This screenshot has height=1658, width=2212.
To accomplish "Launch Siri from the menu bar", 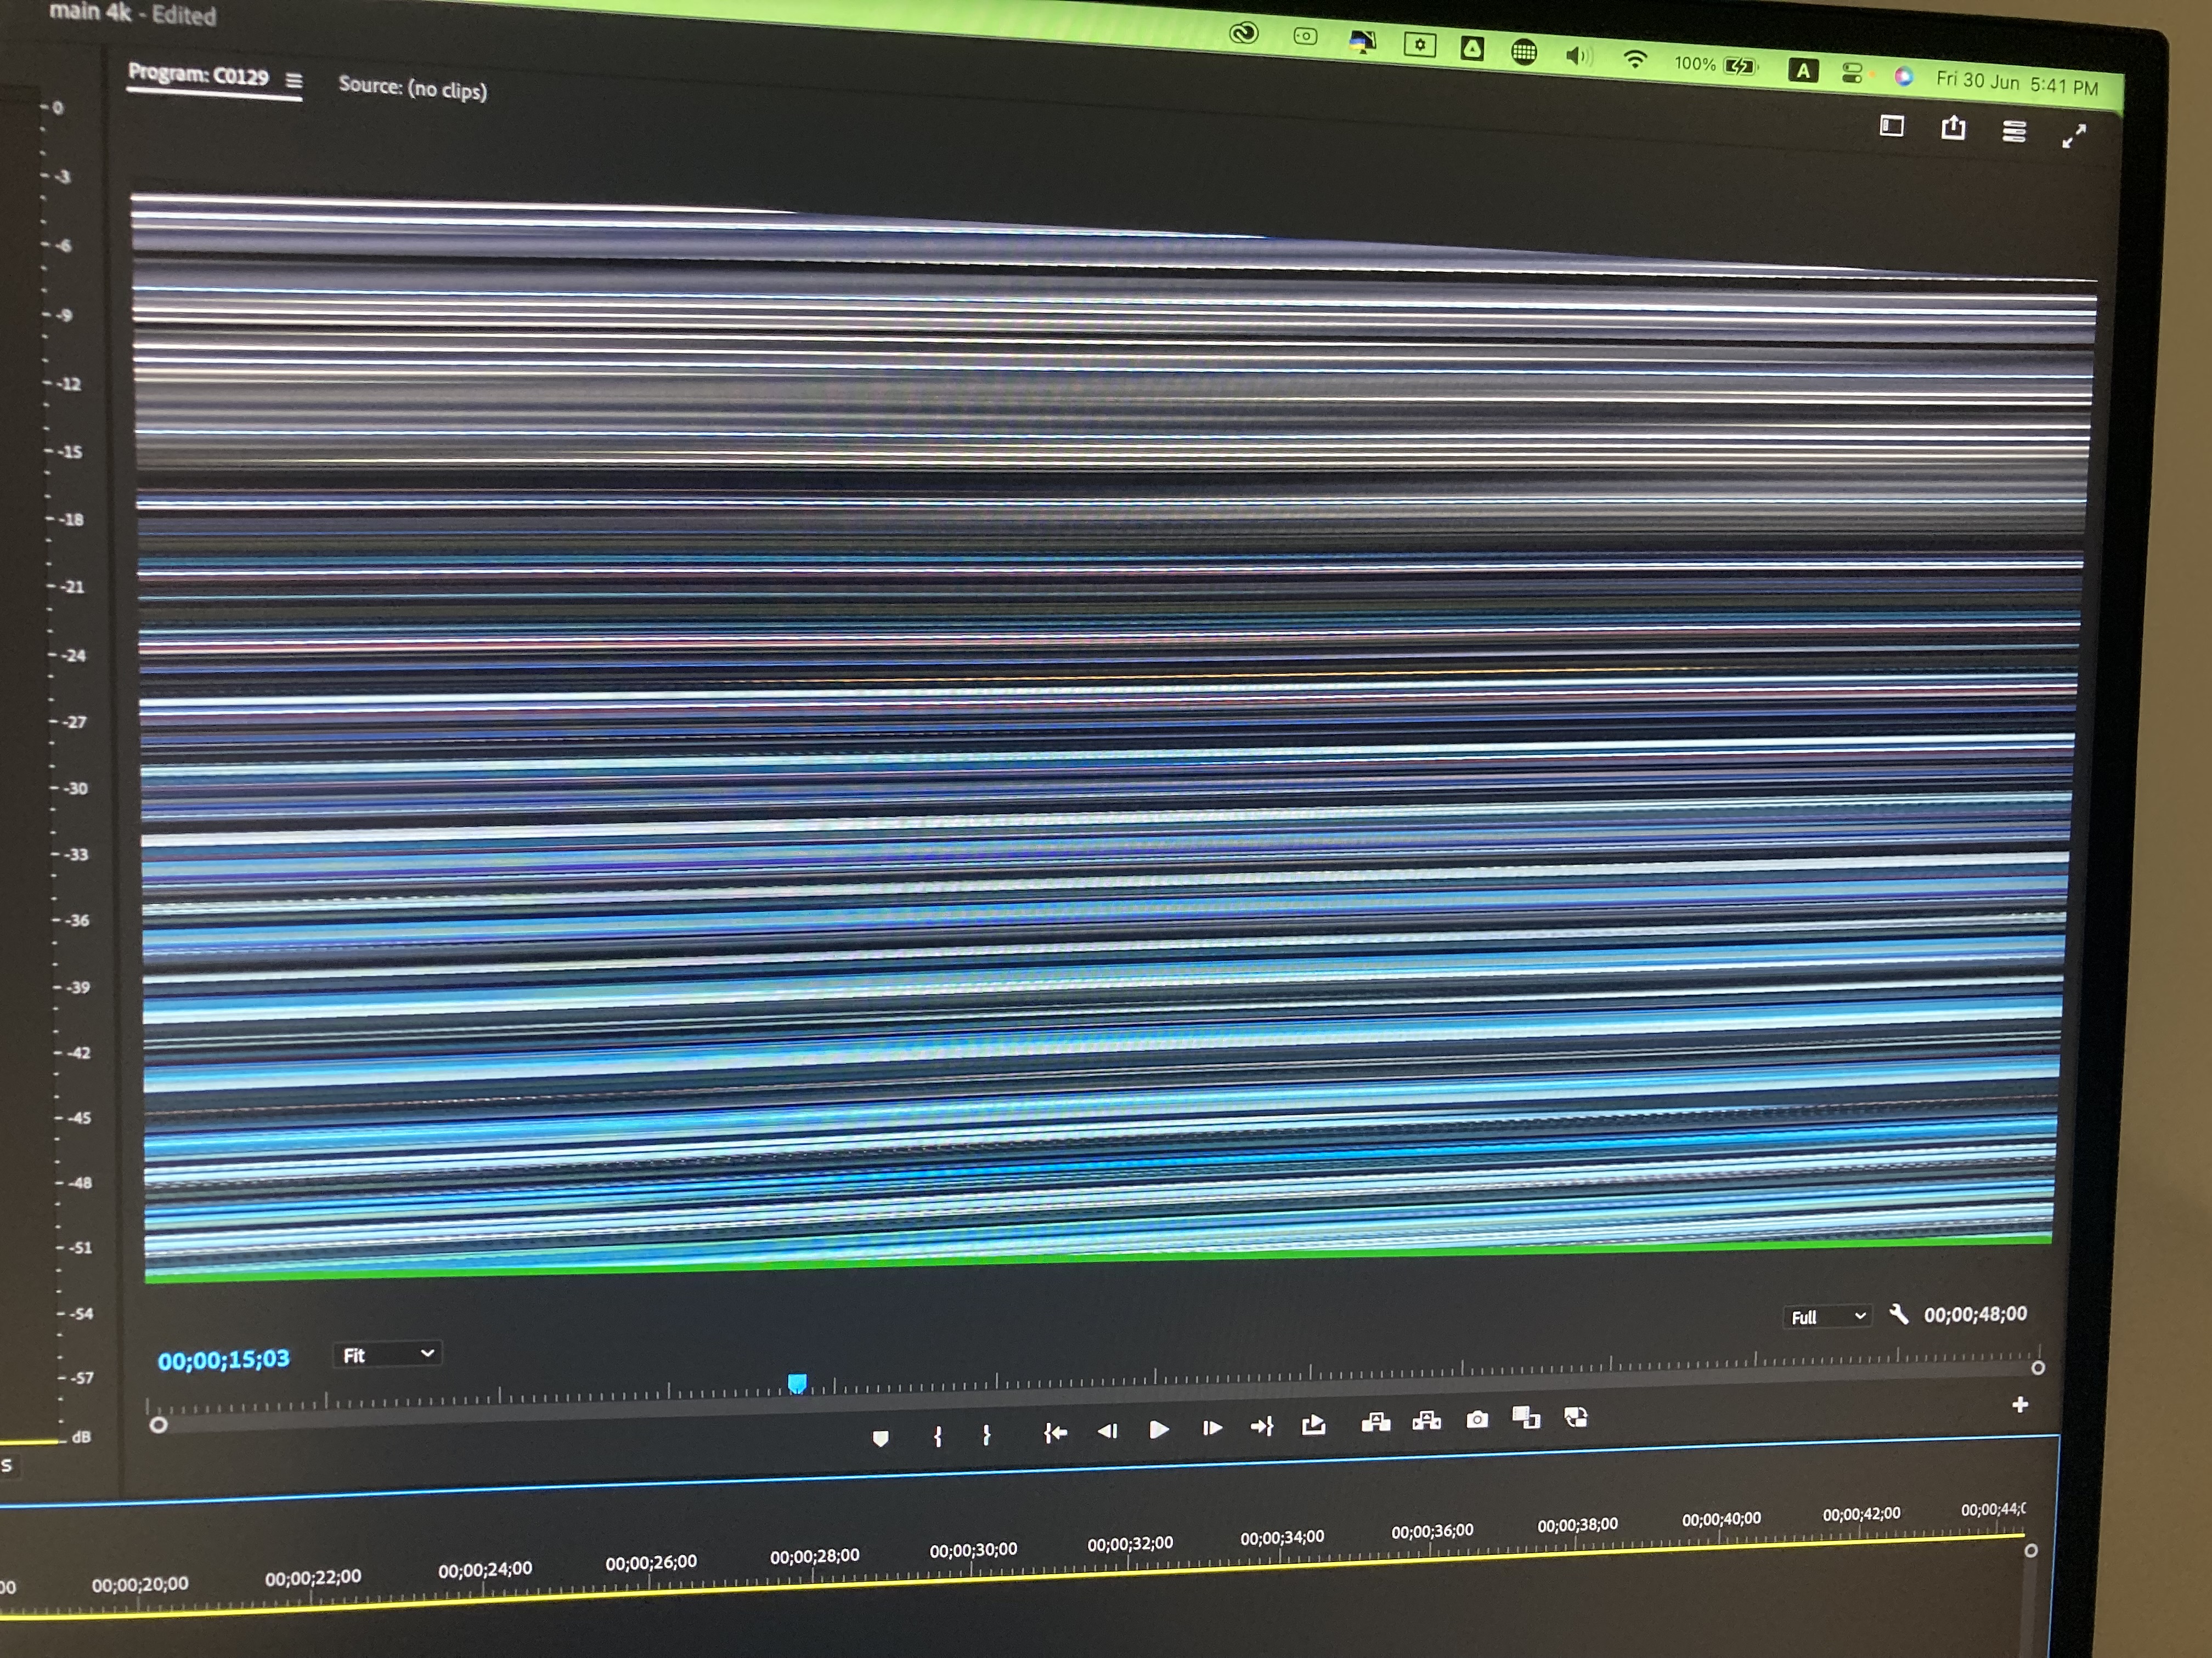I will 1903,76.
